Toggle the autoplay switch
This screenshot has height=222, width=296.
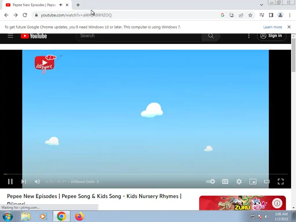210,182
